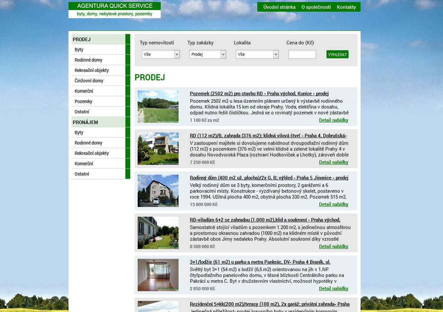Click the description starting Samostatně stojící viladům
The image size is (443, 312).
point(270,233)
